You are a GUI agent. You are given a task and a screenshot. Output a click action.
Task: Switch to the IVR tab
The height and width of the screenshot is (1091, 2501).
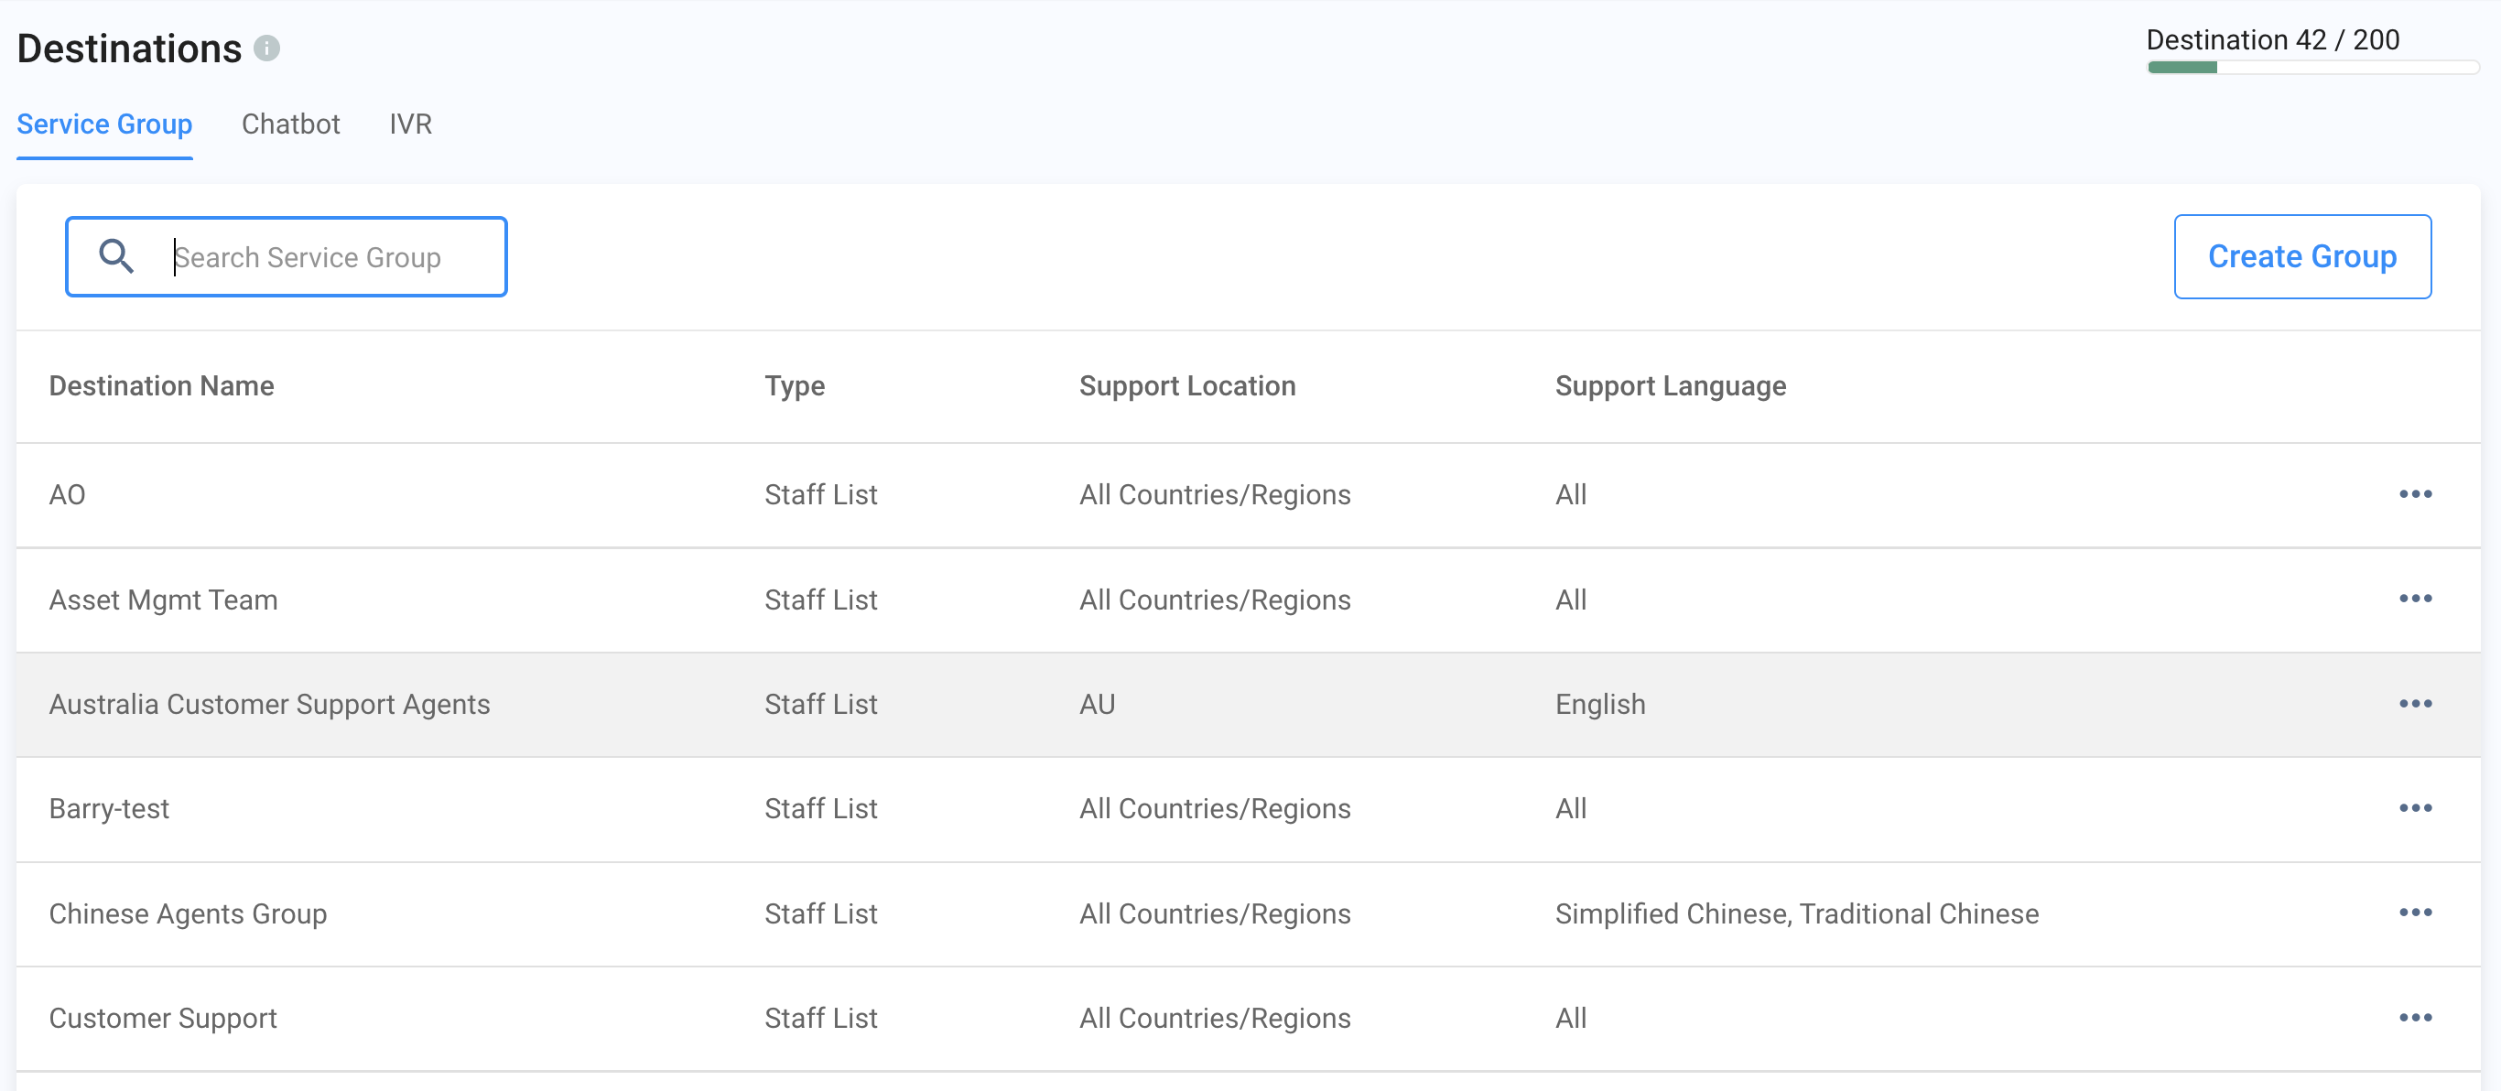pyautogui.click(x=410, y=124)
